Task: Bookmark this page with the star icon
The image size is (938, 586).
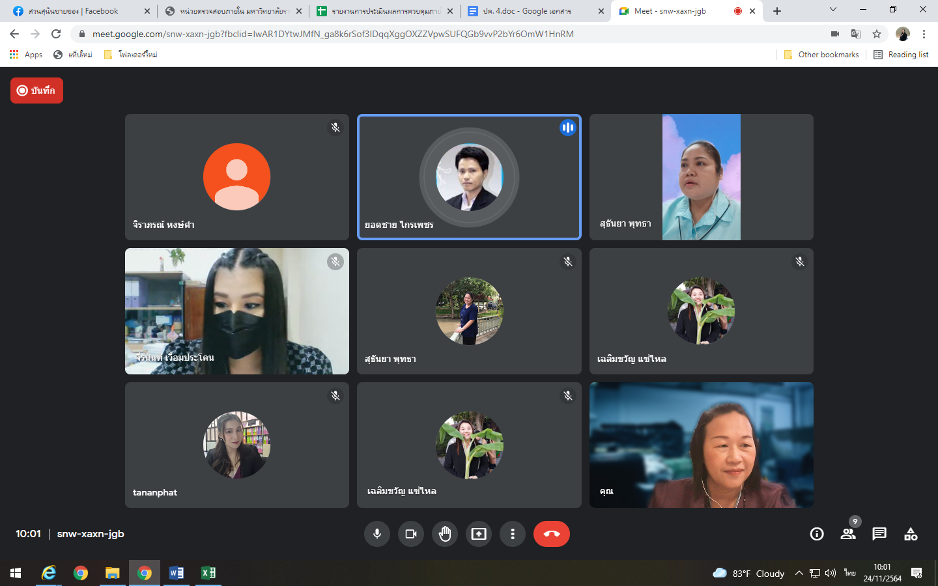Action: (877, 34)
